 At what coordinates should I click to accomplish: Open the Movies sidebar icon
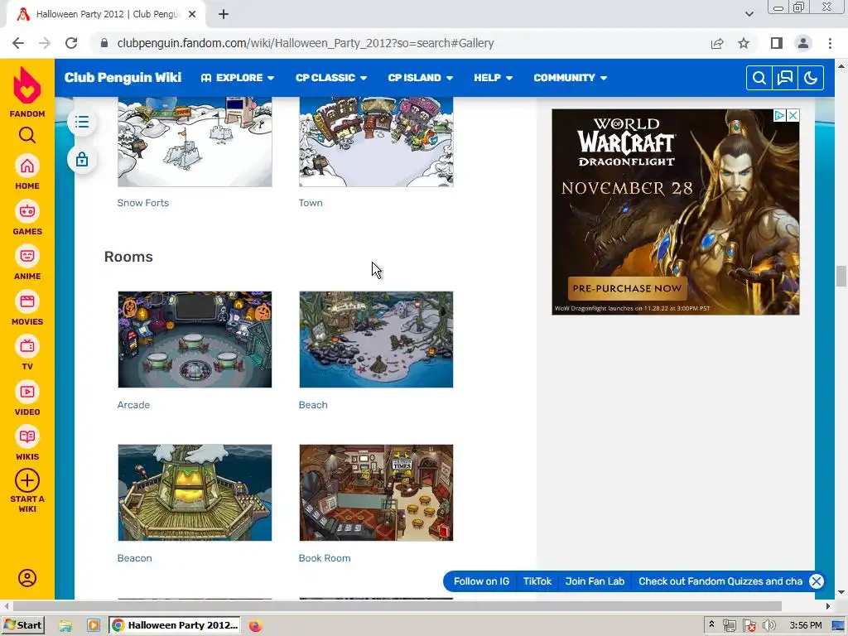pos(27,301)
